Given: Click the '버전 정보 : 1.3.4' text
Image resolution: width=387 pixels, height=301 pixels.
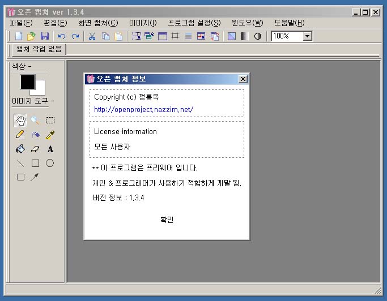Looking at the screenshot, I should tap(118, 197).
